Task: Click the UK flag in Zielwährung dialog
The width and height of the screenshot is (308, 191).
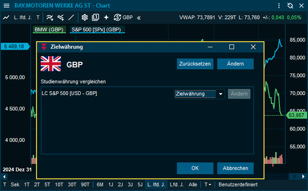Action: click(x=51, y=63)
